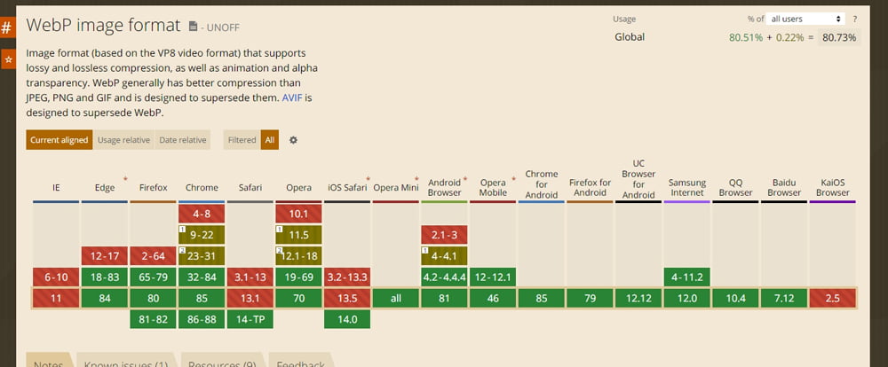Click the Opera column header
The image size is (888, 367).
[x=298, y=188]
